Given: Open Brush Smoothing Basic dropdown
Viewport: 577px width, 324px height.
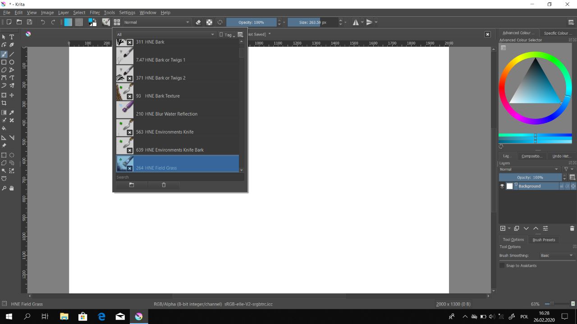Looking at the screenshot, I should click(557, 256).
